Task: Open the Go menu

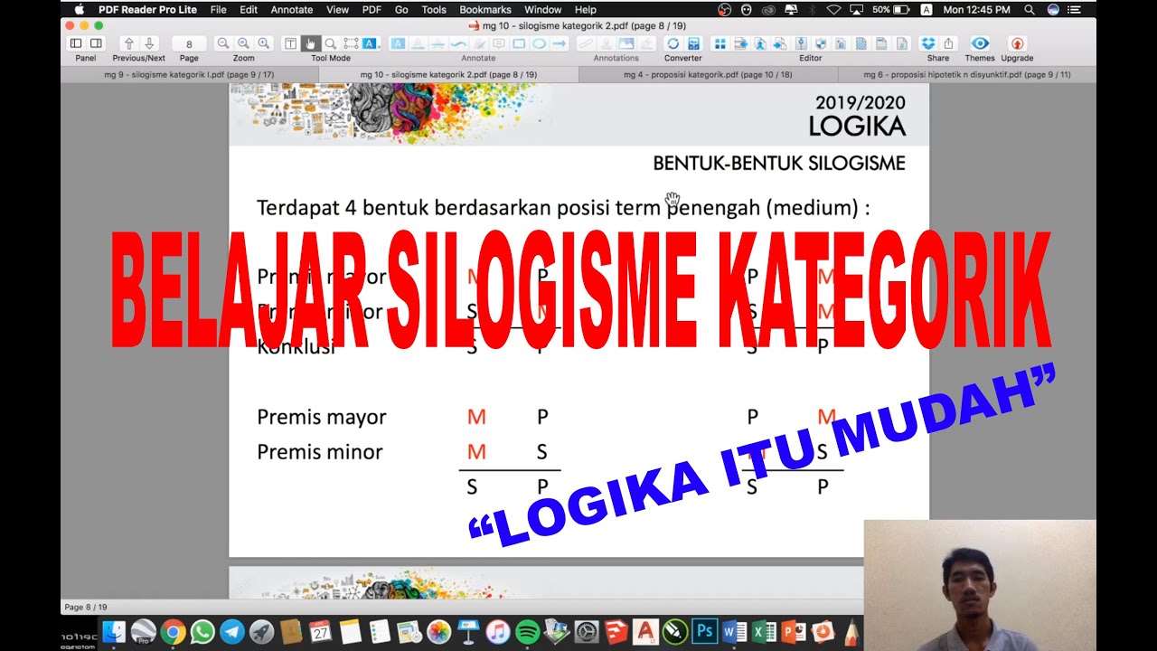Action: 401,9
